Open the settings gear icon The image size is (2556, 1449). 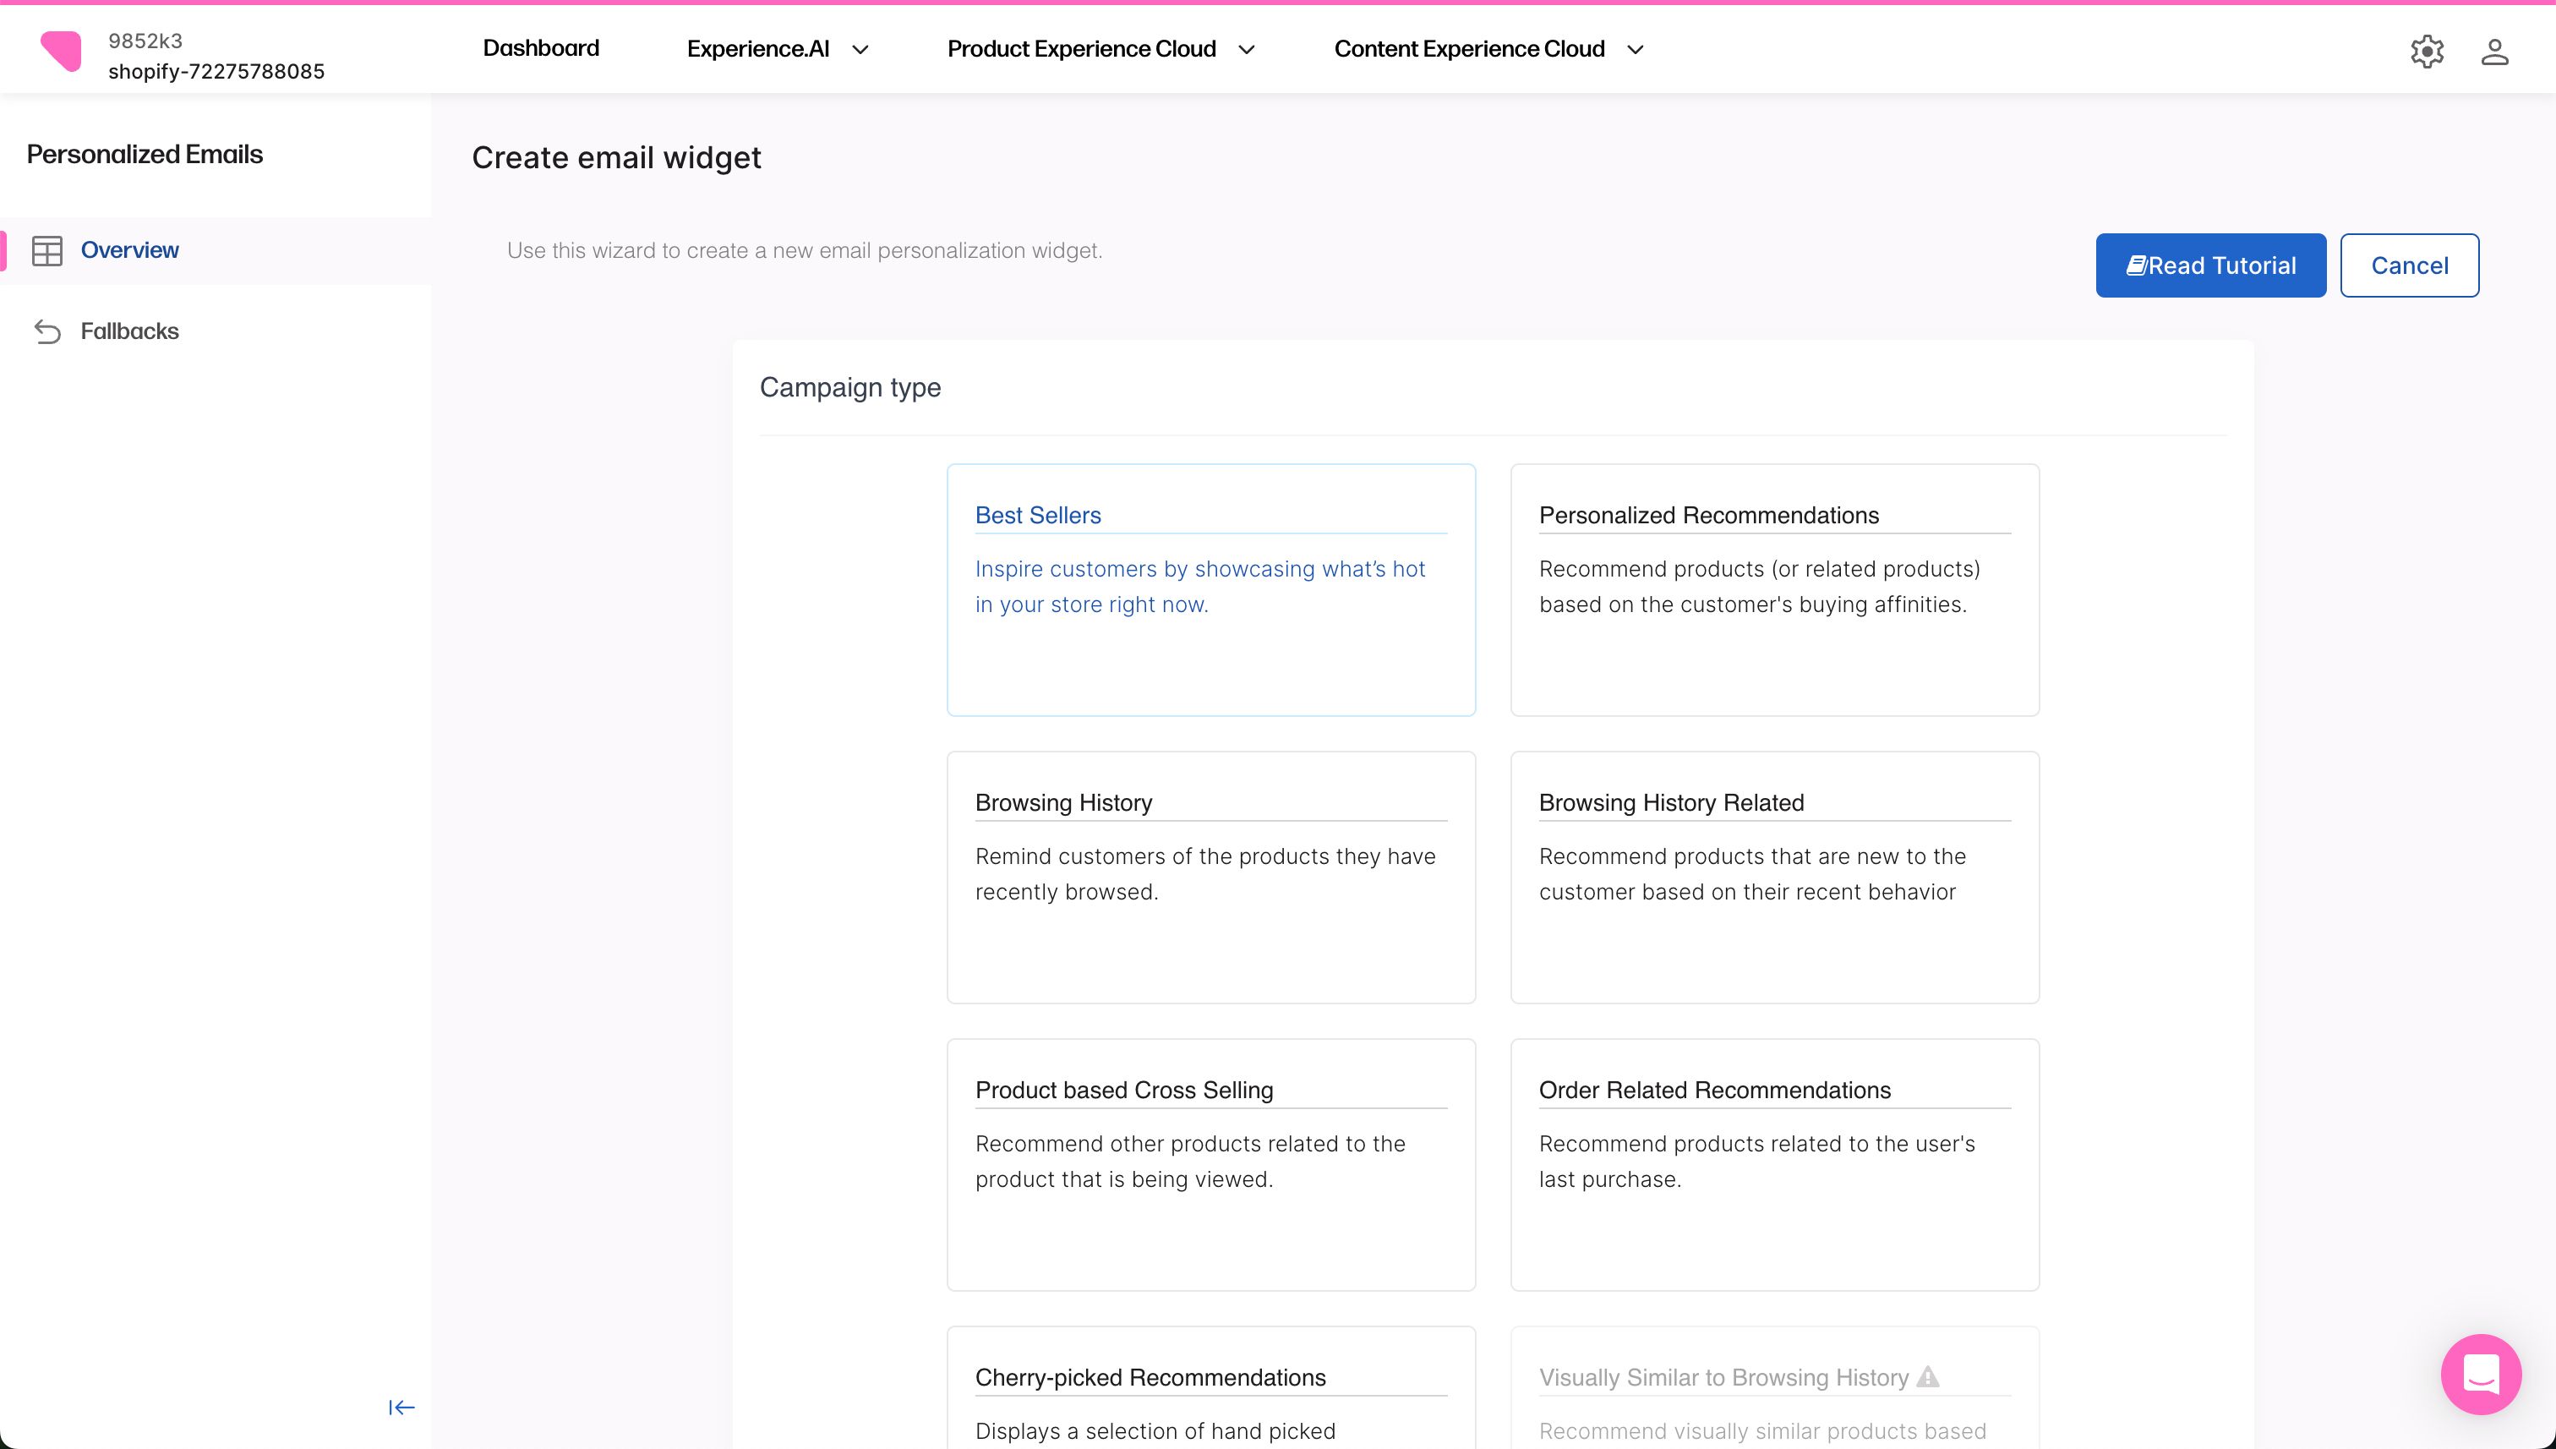[2427, 52]
